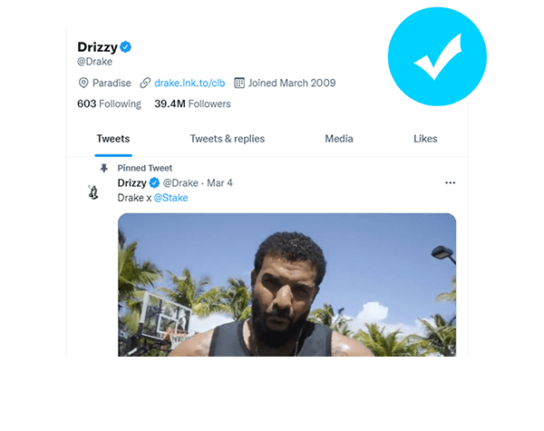Switch to the Tweets tab
Viewport: 544px width, 431px height.
[x=113, y=139]
